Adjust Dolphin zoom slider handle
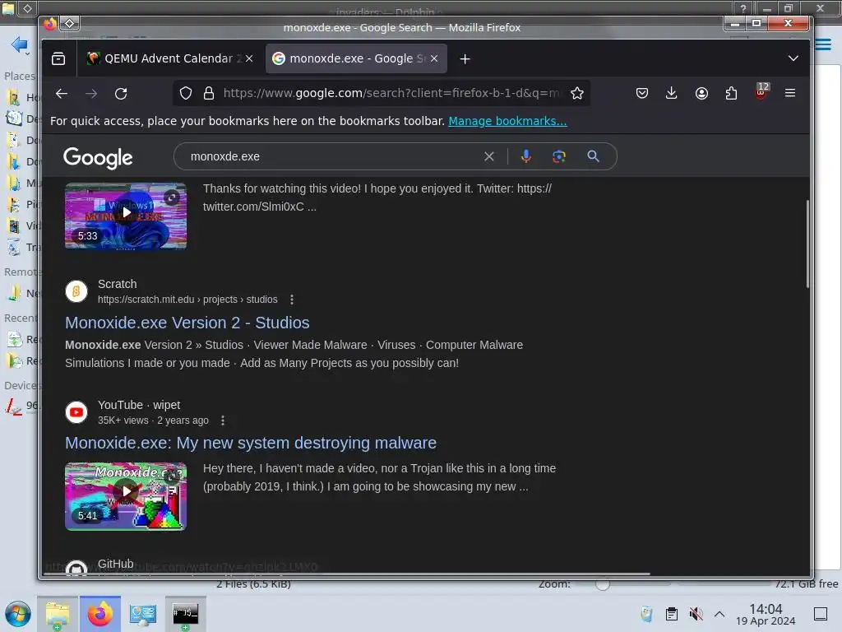 coord(603,584)
